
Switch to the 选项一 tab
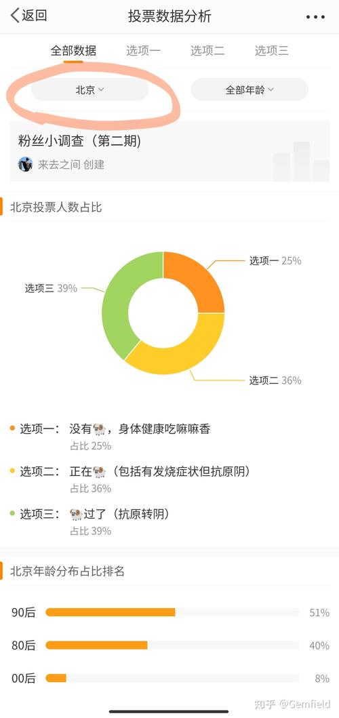pyautogui.click(x=143, y=50)
